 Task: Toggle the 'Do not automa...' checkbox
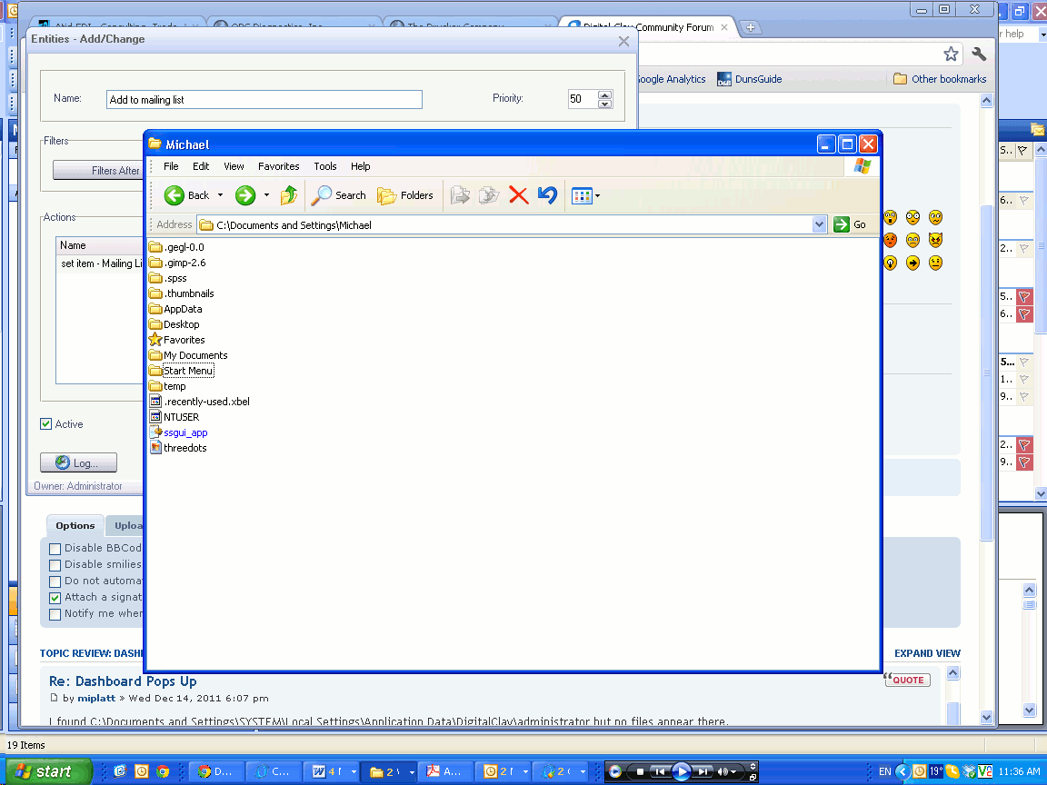pos(55,581)
